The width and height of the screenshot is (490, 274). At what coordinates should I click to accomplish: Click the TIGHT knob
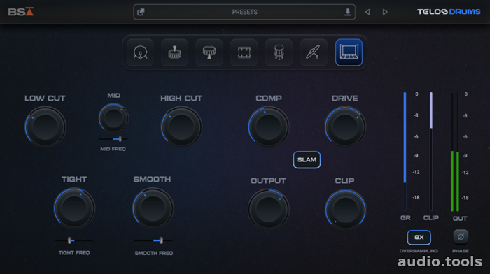[74, 208]
